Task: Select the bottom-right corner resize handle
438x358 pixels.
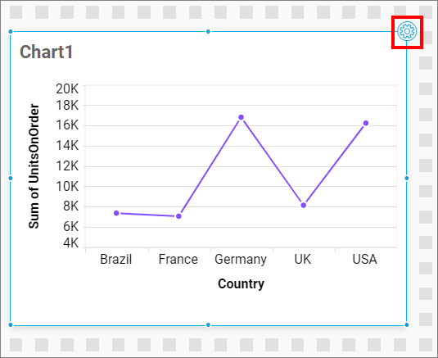Action: (x=407, y=324)
